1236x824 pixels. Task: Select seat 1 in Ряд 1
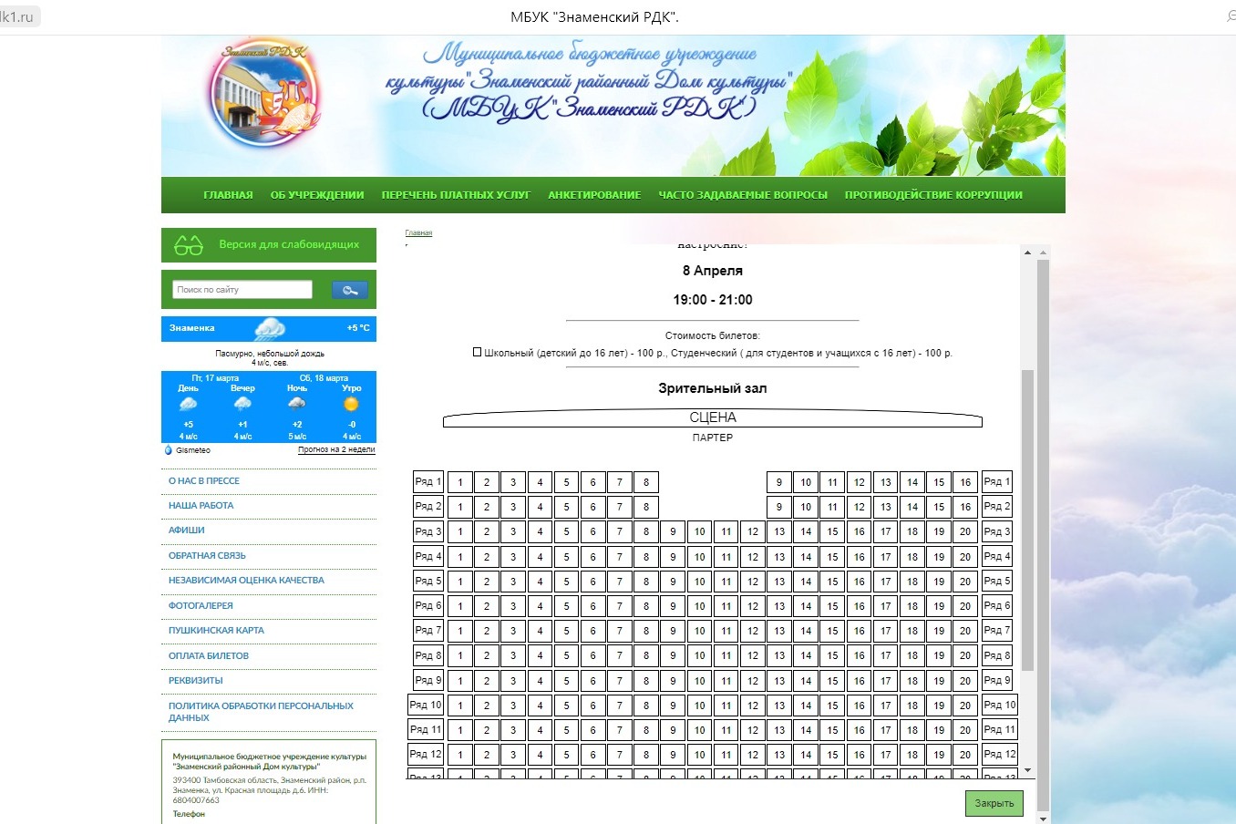click(x=460, y=482)
